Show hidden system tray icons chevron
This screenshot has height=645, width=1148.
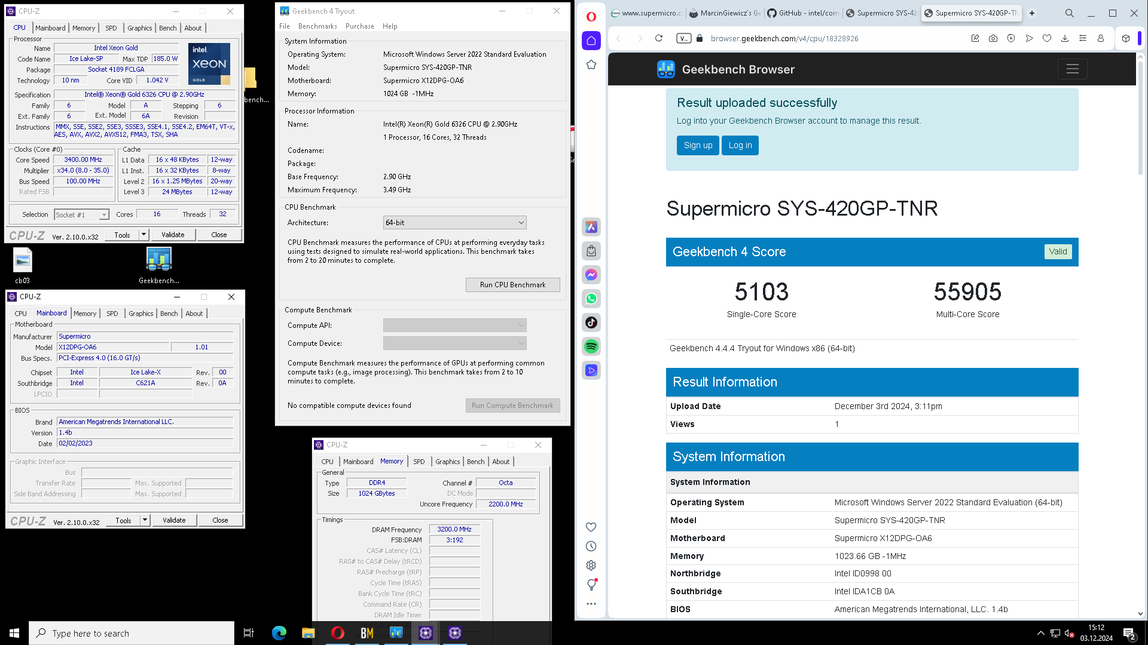1041,633
